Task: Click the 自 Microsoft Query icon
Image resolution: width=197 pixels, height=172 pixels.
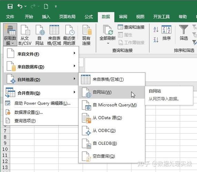Action: click(87, 105)
